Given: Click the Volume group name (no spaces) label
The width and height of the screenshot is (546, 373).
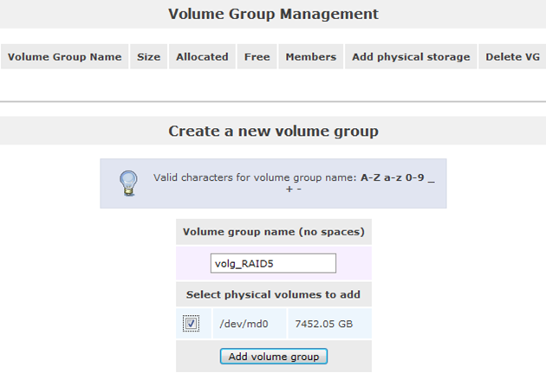Looking at the screenshot, I should 273,232.
